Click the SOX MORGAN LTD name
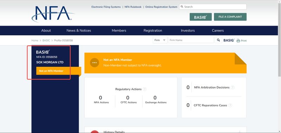 point(50,62)
